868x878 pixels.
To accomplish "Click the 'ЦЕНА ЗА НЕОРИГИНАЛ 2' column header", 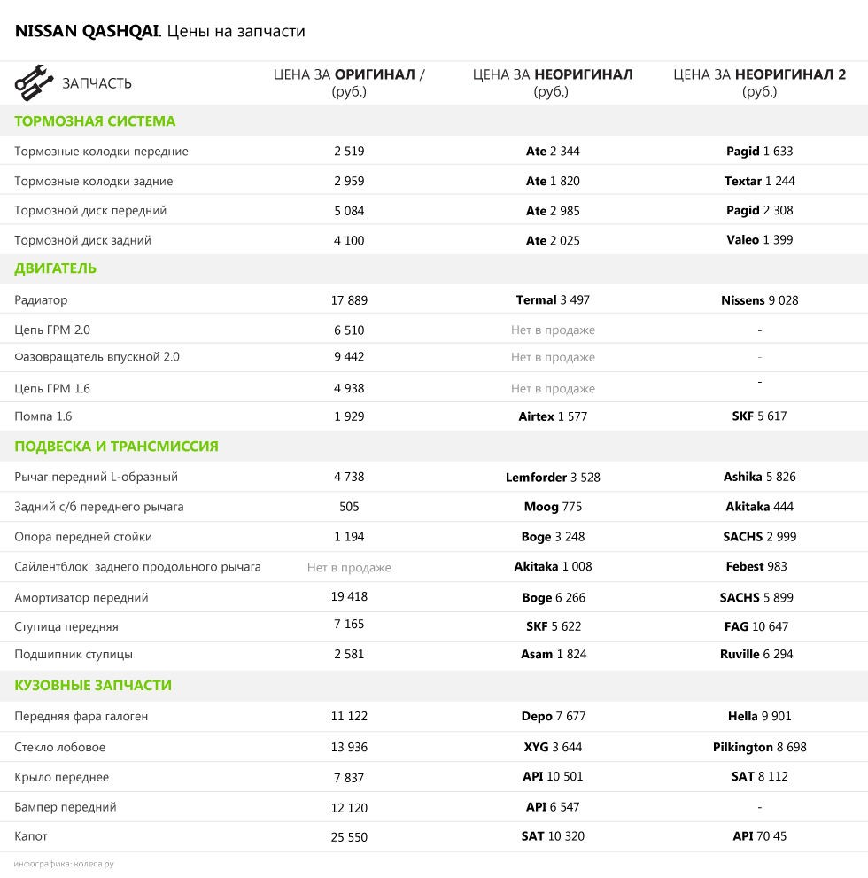I will pos(759,82).
